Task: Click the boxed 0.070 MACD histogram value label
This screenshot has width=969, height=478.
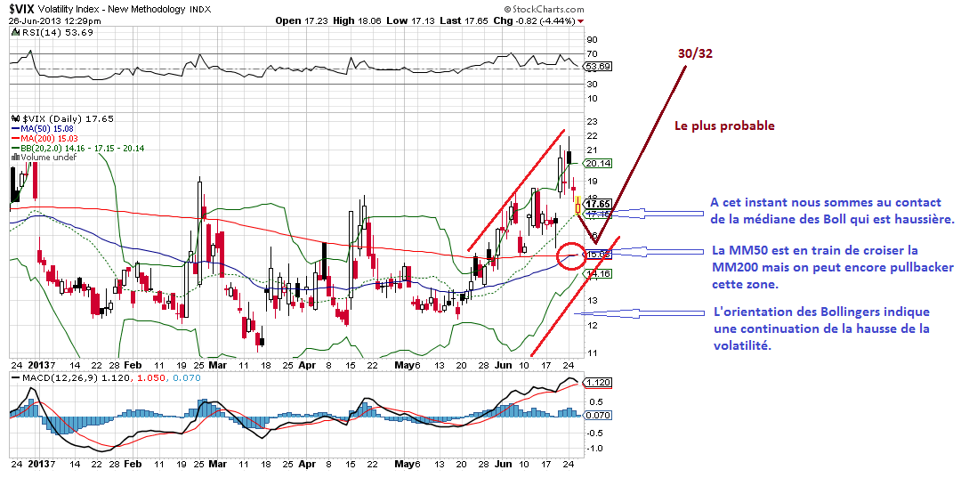Action: 599,416
